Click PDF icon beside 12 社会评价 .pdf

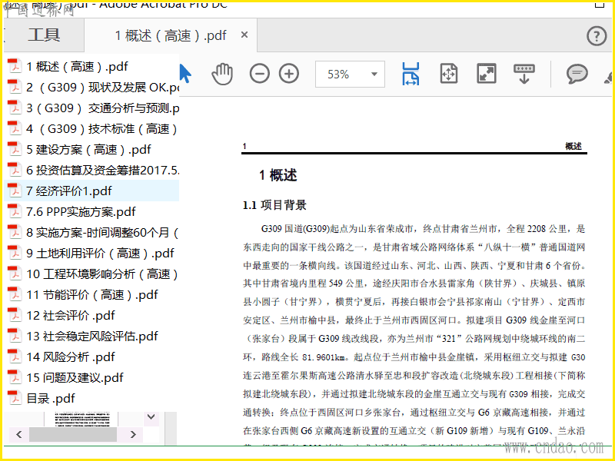pos(15,315)
